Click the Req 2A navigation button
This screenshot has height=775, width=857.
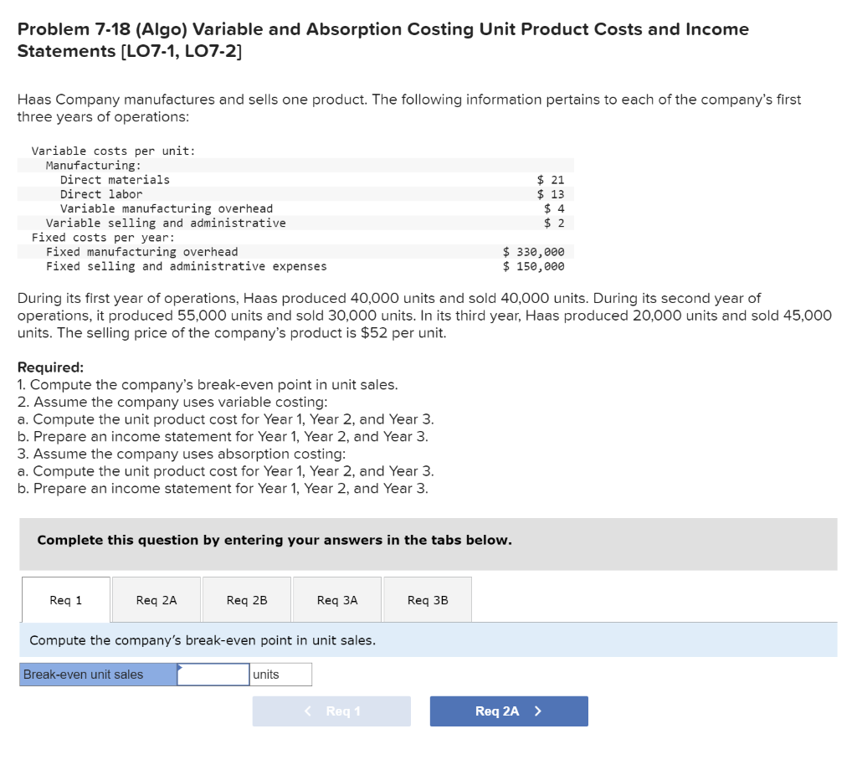pyautogui.click(x=508, y=711)
